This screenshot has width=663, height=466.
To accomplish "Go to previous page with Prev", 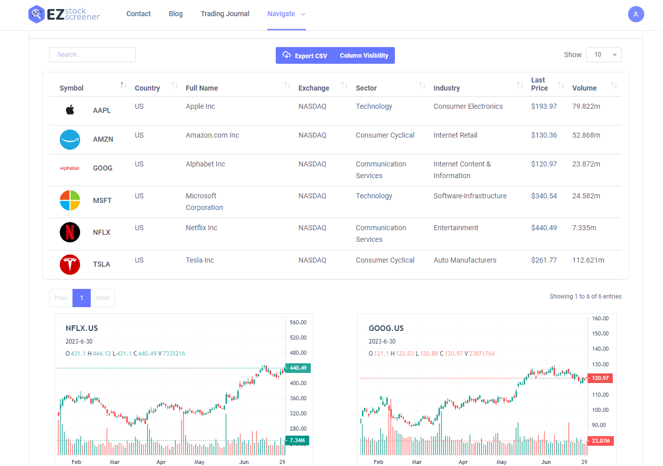I will coord(61,298).
